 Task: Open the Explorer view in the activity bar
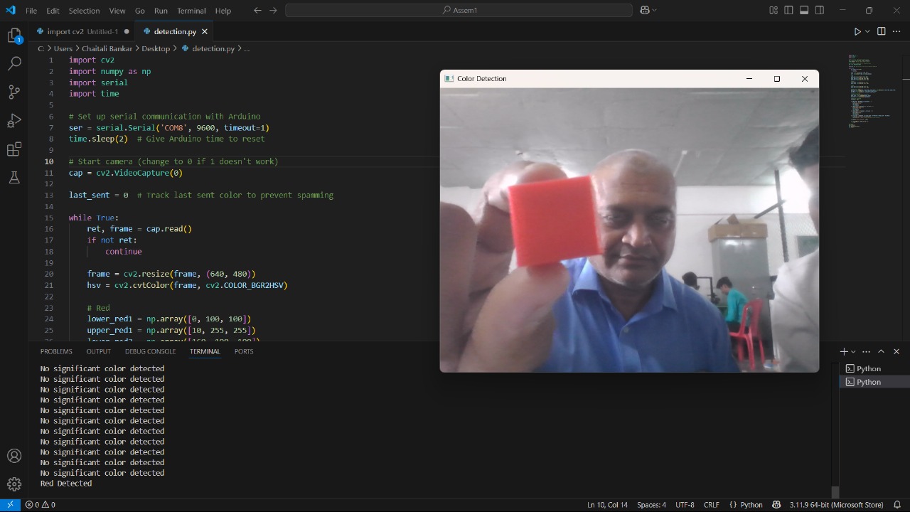point(14,36)
